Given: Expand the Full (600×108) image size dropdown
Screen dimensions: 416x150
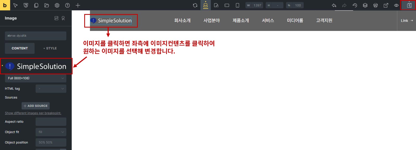Looking at the screenshot, I should coord(36,78).
